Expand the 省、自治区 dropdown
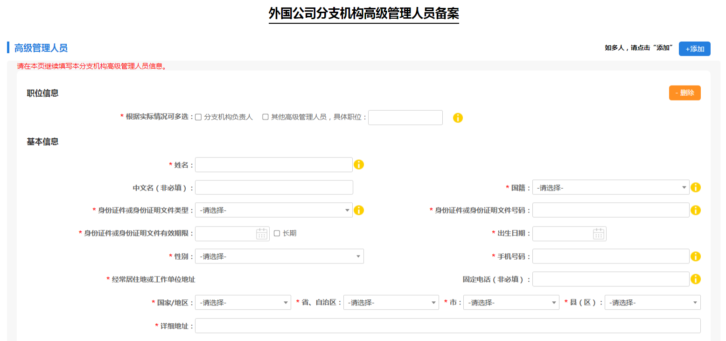Viewport: 726px width, 341px height. click(391, 302)
